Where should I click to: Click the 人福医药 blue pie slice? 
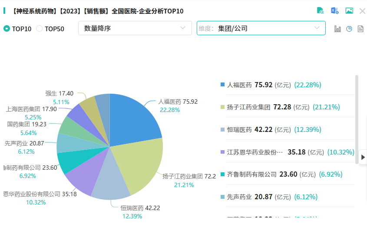(133, 122)
